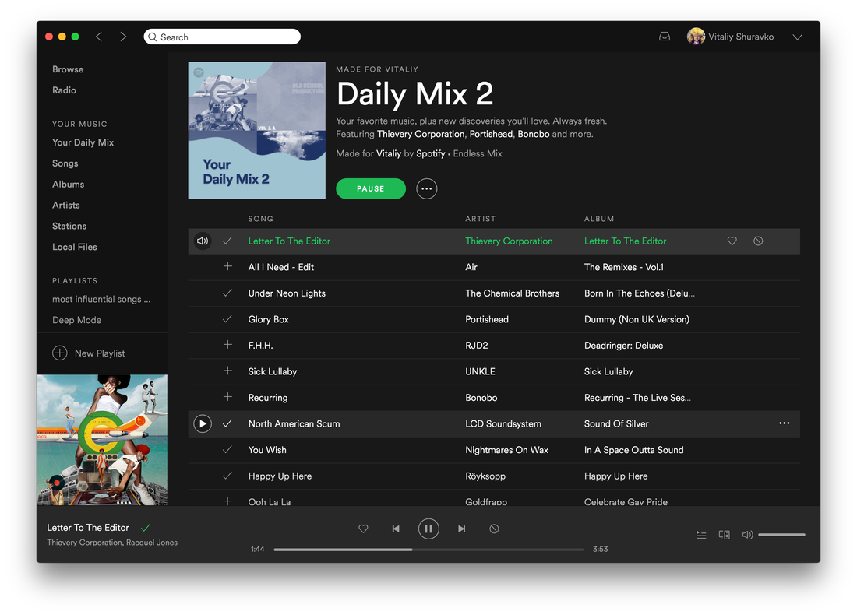Screen dimensions: 857x615
Task: Adjust the volume slider
Action: coord(781,535)
